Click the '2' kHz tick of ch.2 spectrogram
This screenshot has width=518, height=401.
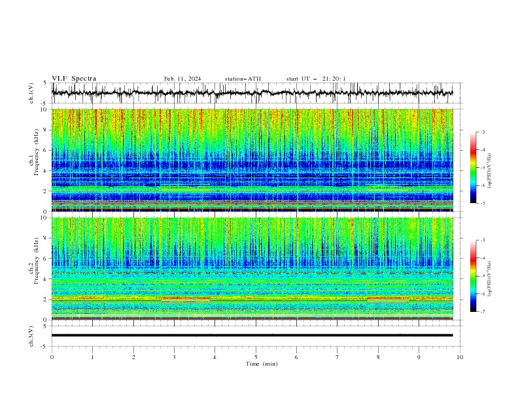(46, 299)
